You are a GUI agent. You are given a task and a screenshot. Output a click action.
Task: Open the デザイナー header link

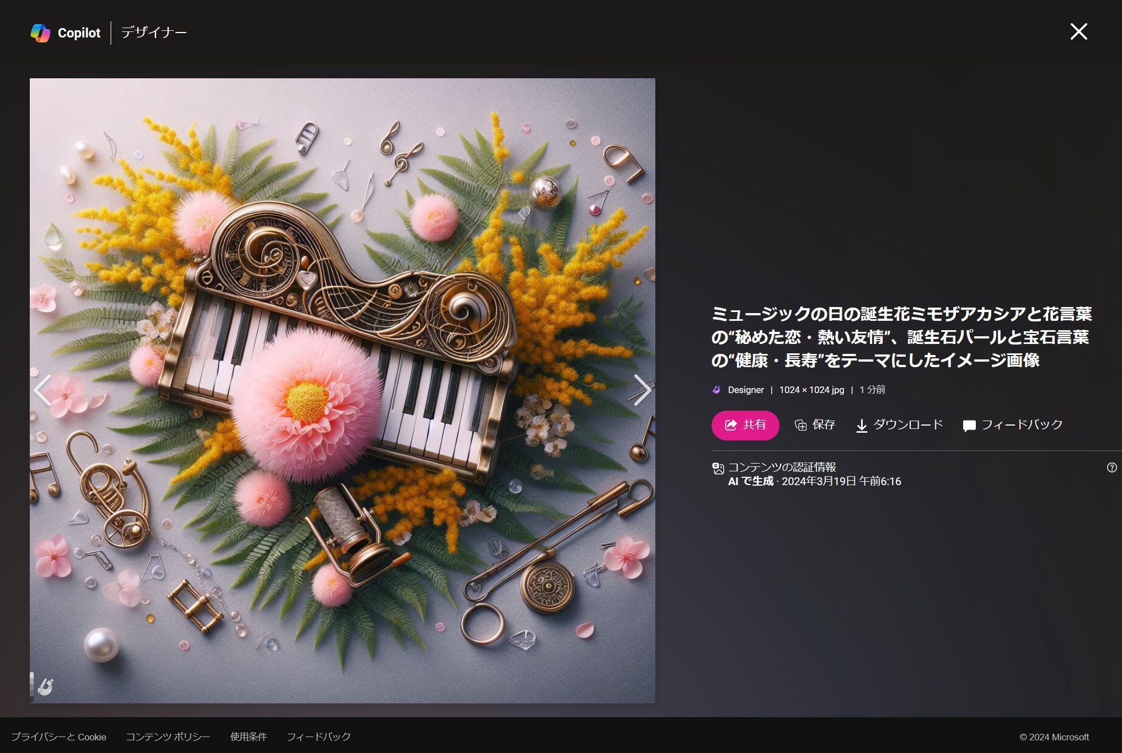[x=154, y=33]
